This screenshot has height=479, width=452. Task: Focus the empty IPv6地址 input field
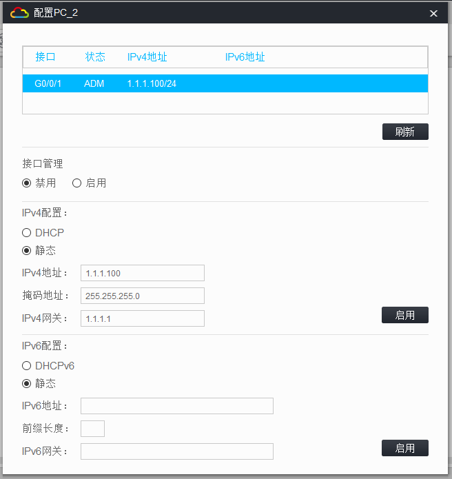point(177,406)
